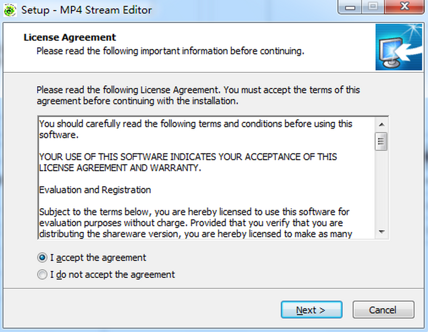Click the "You should carefully read" first license line
The width and height of the screenshot is (428, 332).
click(195, 124)
